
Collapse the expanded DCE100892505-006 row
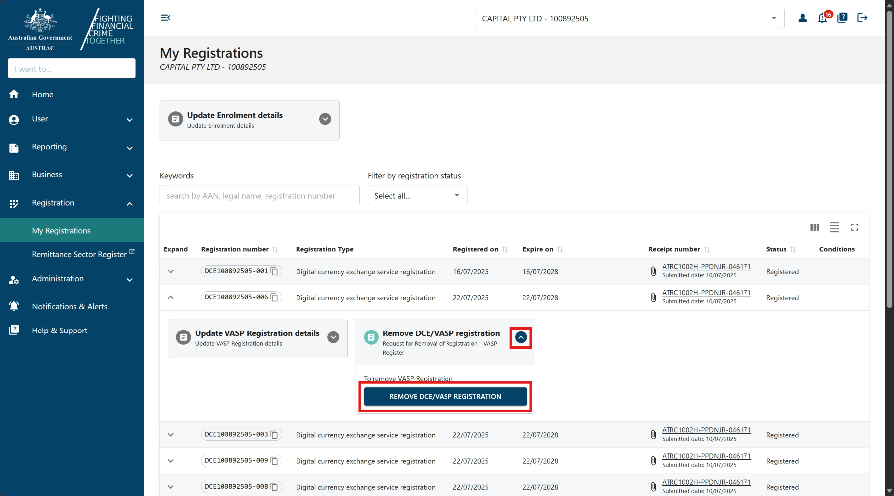[171, 297]
